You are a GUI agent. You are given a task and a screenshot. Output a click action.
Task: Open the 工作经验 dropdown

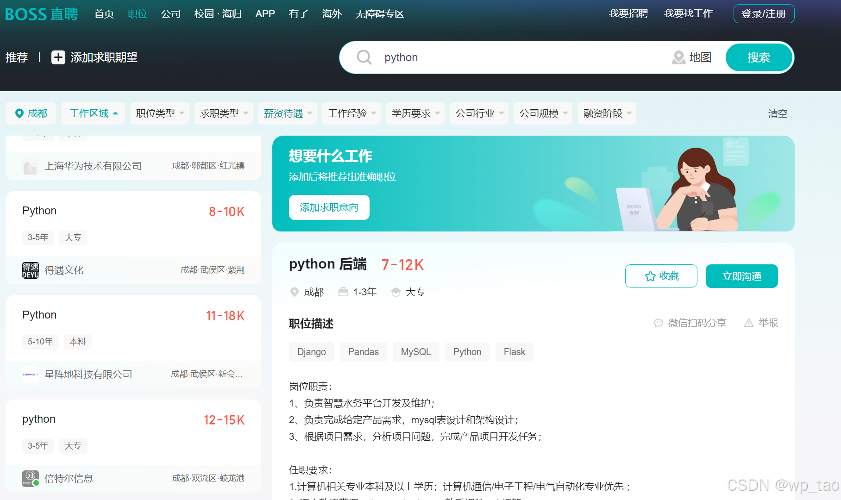coord(351,113)
